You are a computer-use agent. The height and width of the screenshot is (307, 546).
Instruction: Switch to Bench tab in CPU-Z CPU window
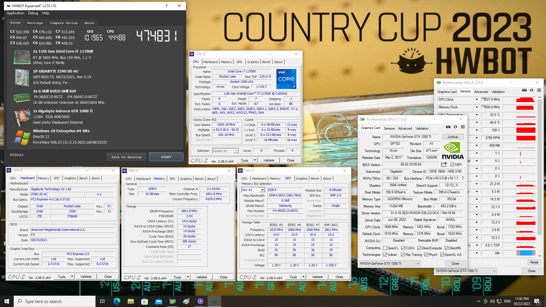266,62
